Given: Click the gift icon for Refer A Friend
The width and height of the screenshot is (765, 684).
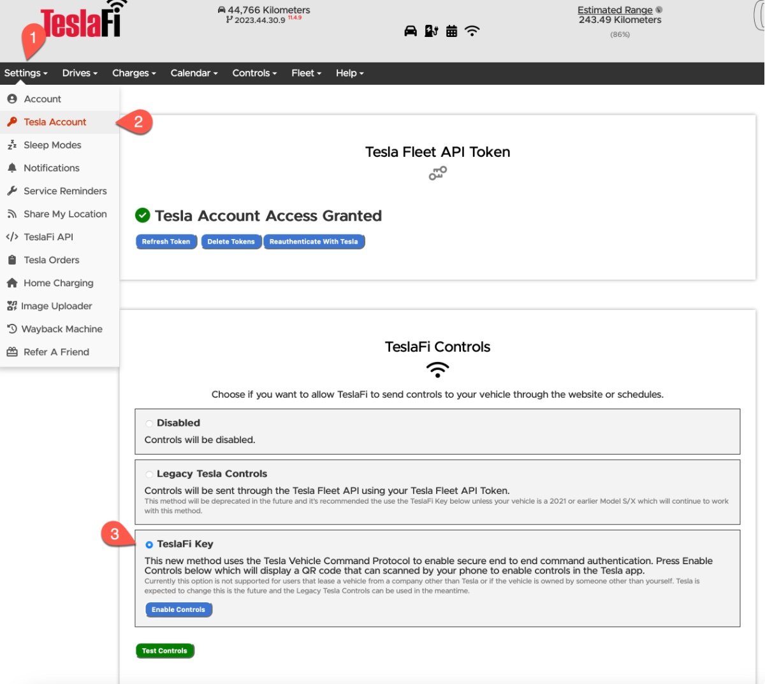Looking at the screenshot, I should 11,352.
